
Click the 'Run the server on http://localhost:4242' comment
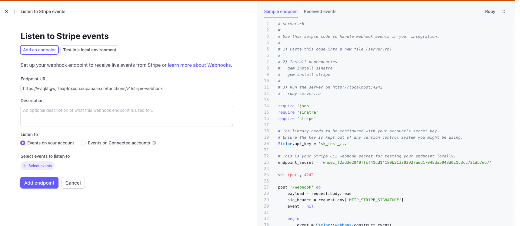tap(330, 87)
